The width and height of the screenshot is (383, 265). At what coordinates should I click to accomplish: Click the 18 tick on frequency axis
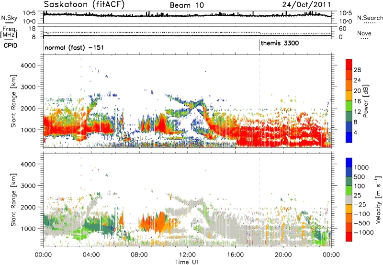pos(32,28)
